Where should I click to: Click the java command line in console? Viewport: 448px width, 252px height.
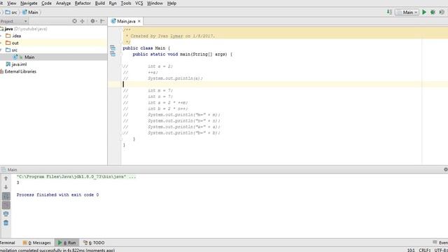coord(76,177)
